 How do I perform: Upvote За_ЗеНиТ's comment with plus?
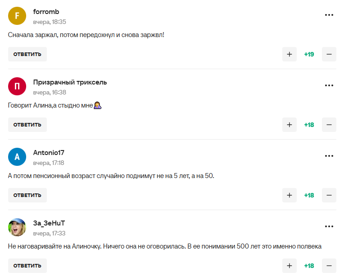pyautogui.click(x=289, y=266)
